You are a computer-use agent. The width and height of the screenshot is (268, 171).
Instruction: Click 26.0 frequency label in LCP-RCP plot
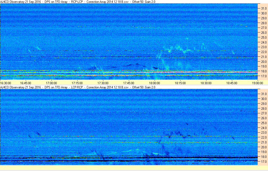[x=264, y=118]
